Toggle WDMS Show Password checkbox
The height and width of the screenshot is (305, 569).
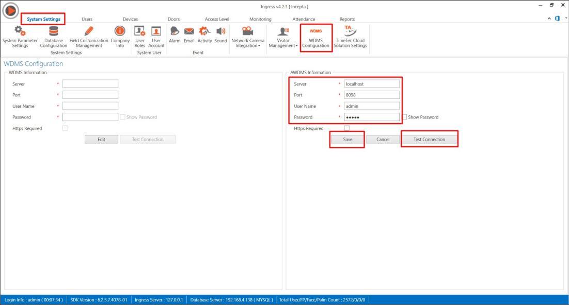click(x=123, y=117)
